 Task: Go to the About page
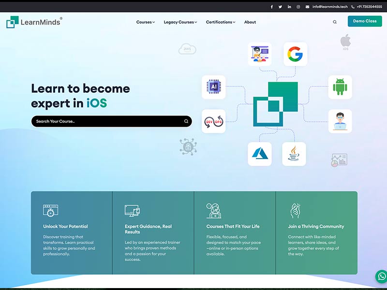(x=250, y=22)
